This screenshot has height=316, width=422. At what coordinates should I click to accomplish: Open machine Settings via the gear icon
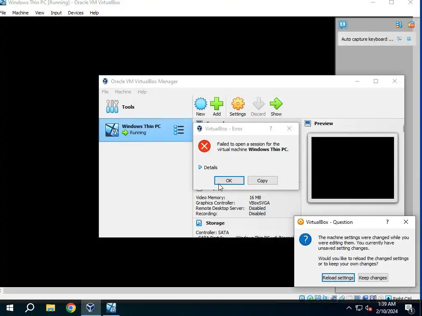(x=238, y=104)
